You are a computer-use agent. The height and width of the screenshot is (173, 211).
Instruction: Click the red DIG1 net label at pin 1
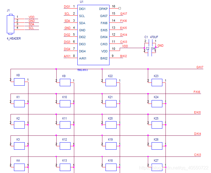[x=67, y=7]
